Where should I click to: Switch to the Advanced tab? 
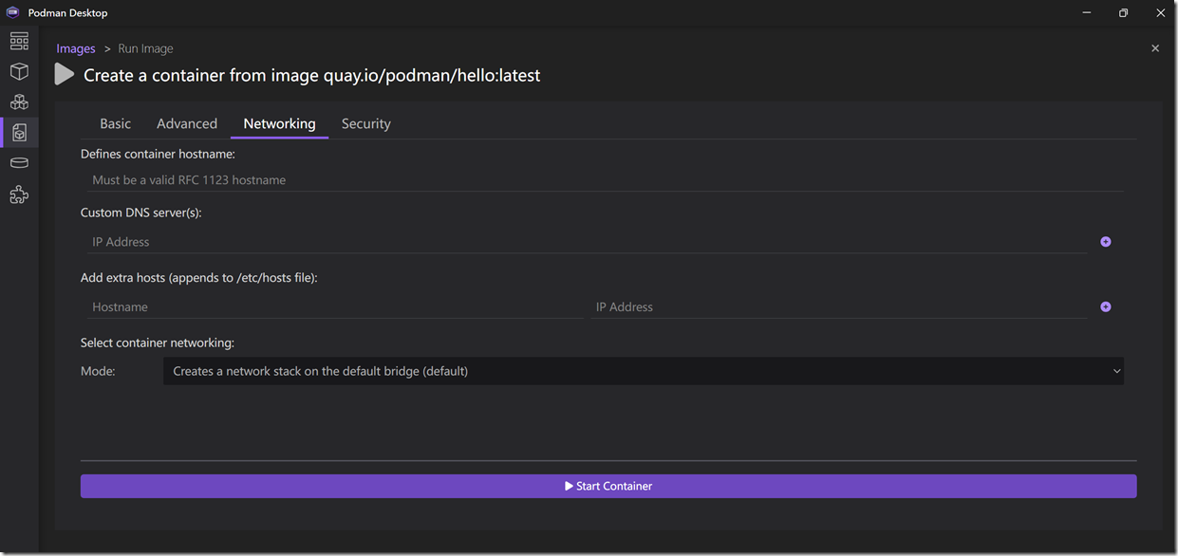[187, 124]
